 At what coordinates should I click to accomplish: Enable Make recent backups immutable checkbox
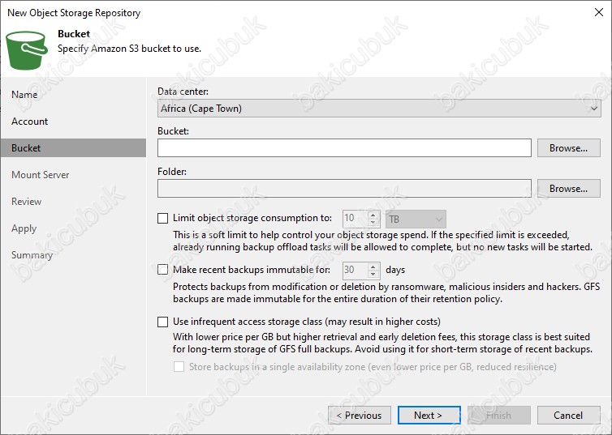coord(163,270)
